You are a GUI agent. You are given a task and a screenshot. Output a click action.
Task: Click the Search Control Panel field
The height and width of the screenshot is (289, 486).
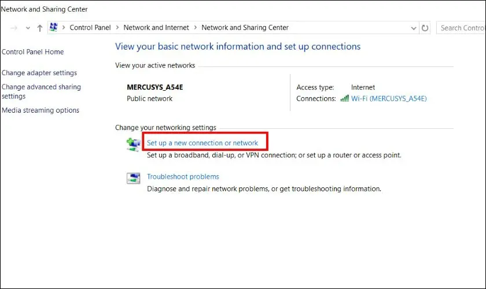click(462, 28)
